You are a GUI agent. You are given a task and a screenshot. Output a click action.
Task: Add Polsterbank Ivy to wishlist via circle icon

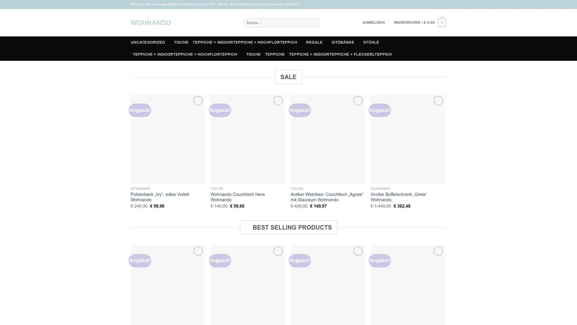[198, 101]
